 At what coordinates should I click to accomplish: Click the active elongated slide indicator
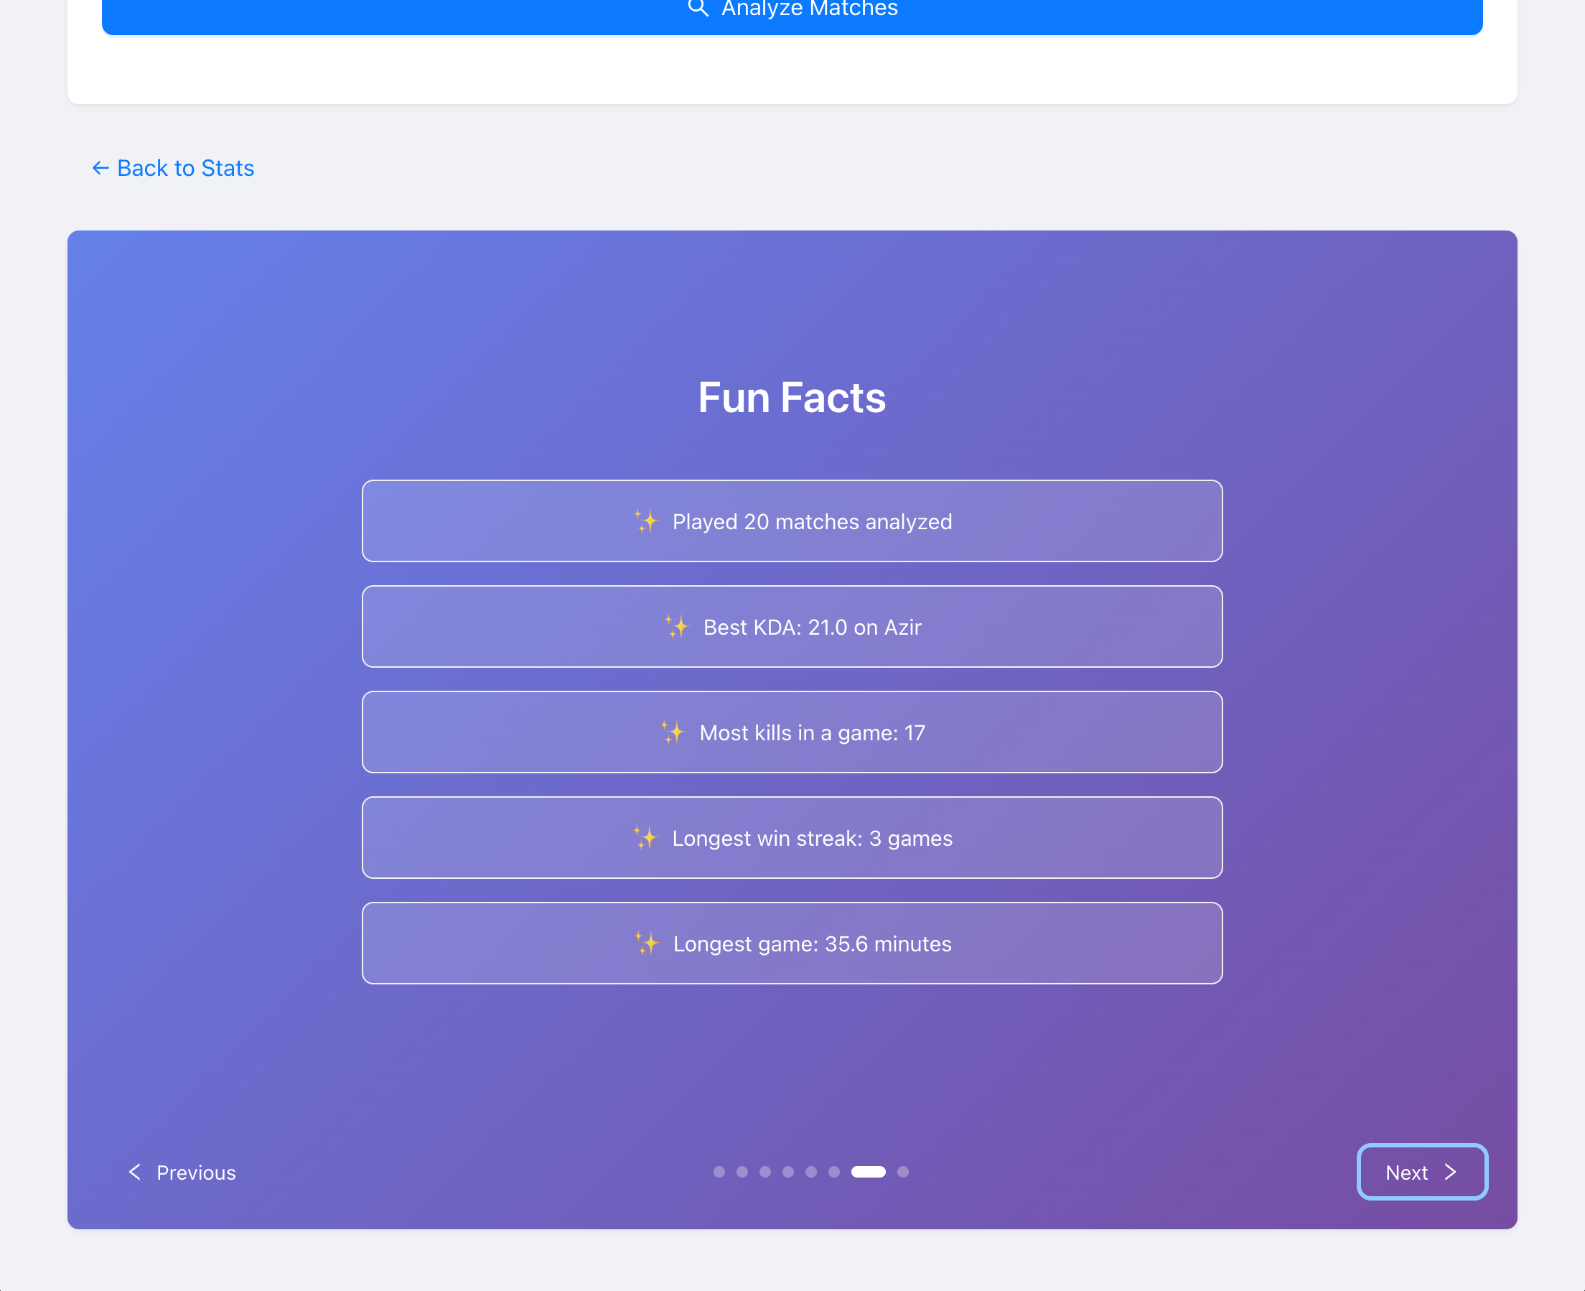(x=868, y=1172)
